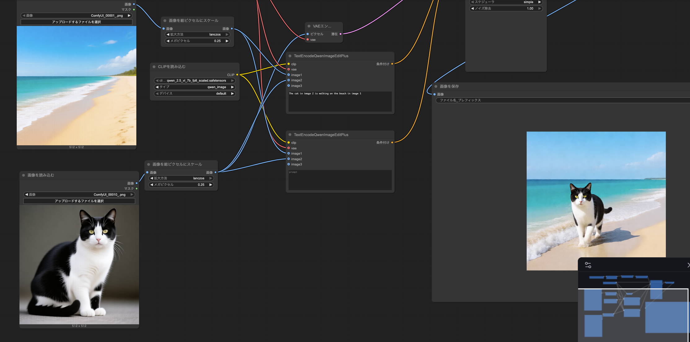Screen dimensions: 690x342
Task: Click the pink 潜在 output socket on the VAE node
Action: [340, 34]
